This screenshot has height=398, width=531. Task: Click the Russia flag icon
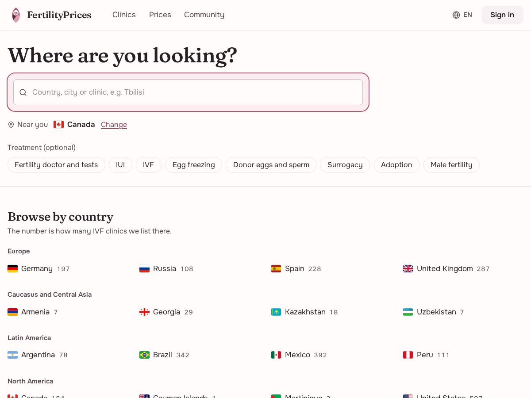145,269
